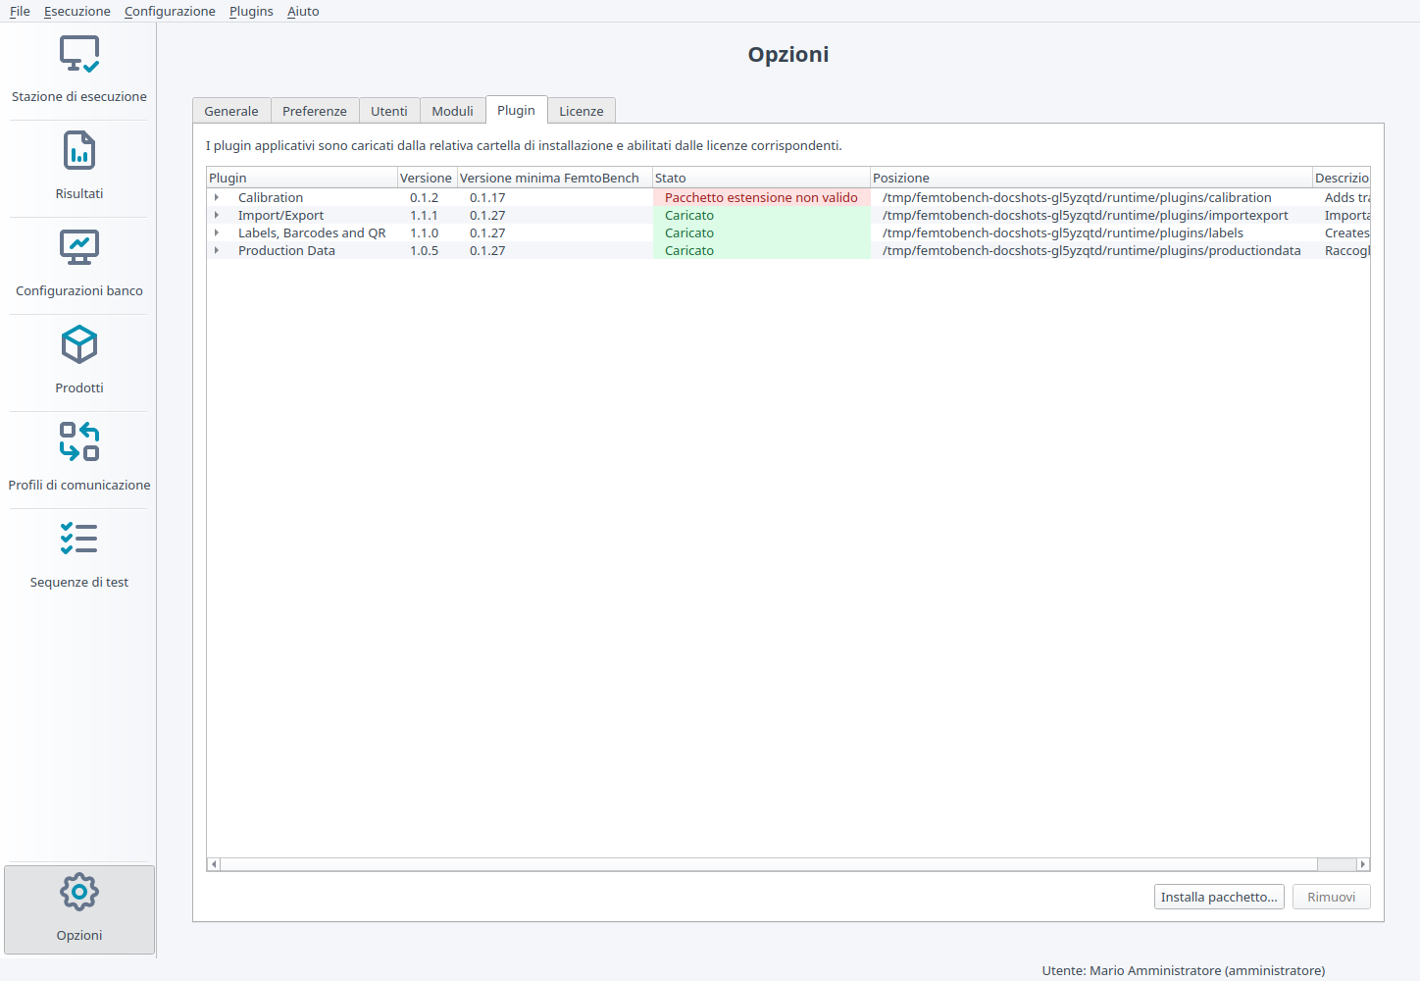Click the Caricato status of Import/Export
This screenshot has height=981, width=1420.
click(x=761, y=215)
